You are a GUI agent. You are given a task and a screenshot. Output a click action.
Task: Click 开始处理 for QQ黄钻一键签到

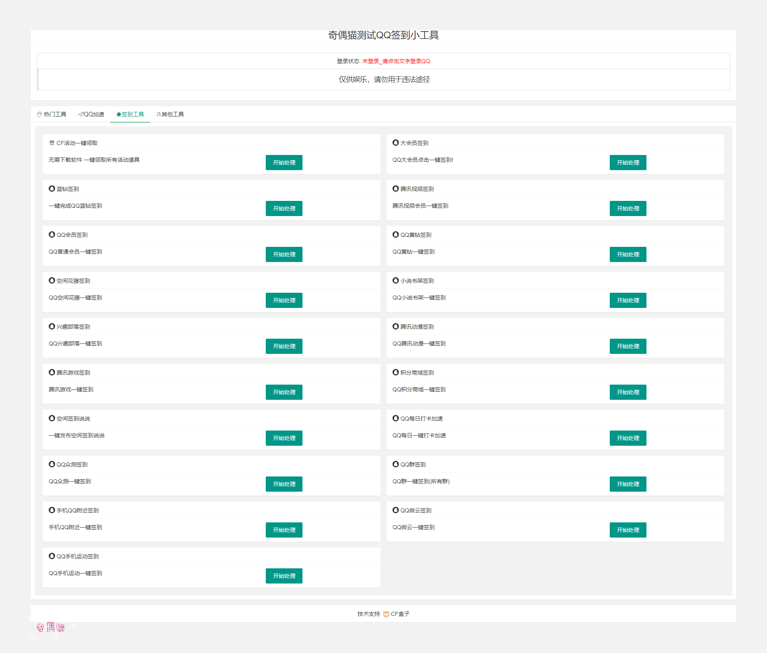click(x=628, y=254)
